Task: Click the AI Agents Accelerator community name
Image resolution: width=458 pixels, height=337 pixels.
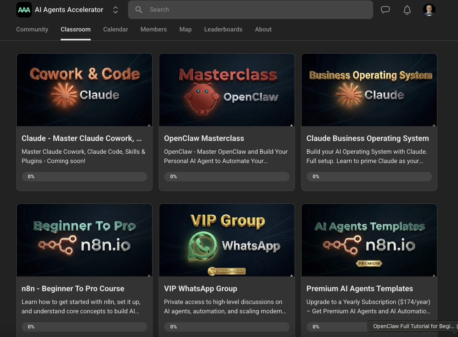Action: (69, 10)
